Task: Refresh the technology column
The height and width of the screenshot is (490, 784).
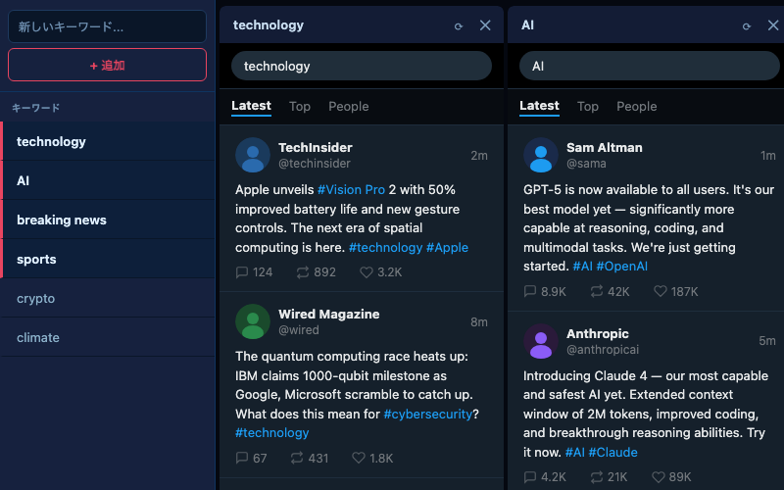Action: tap(458, 26)
